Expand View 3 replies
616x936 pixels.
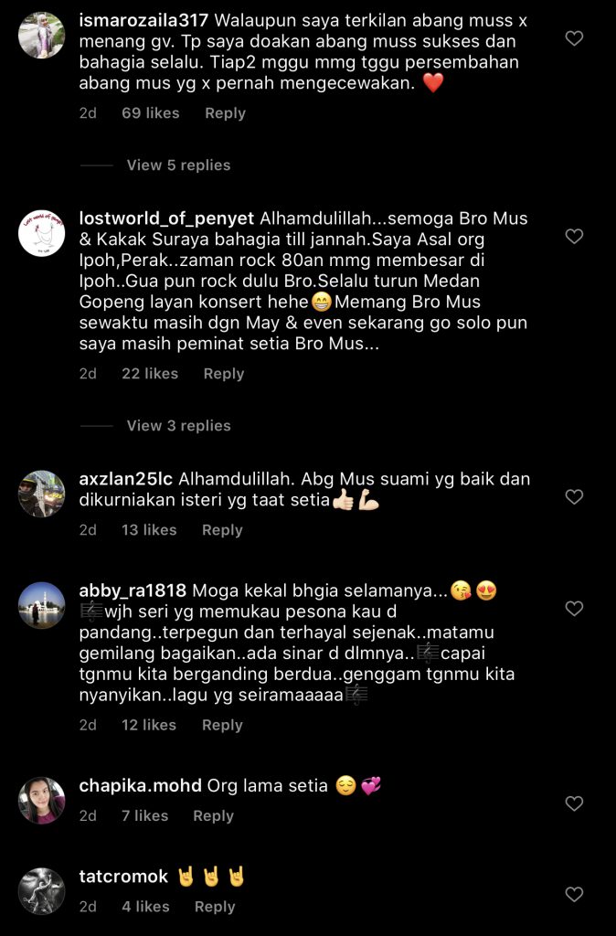click(x=178, y=426)
